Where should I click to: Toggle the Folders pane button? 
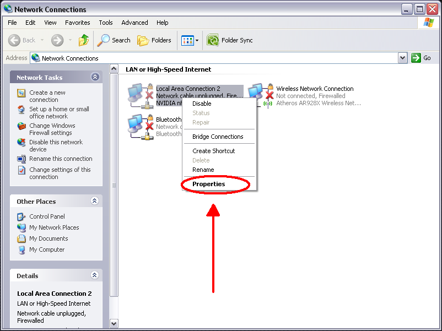click(154, 40)
